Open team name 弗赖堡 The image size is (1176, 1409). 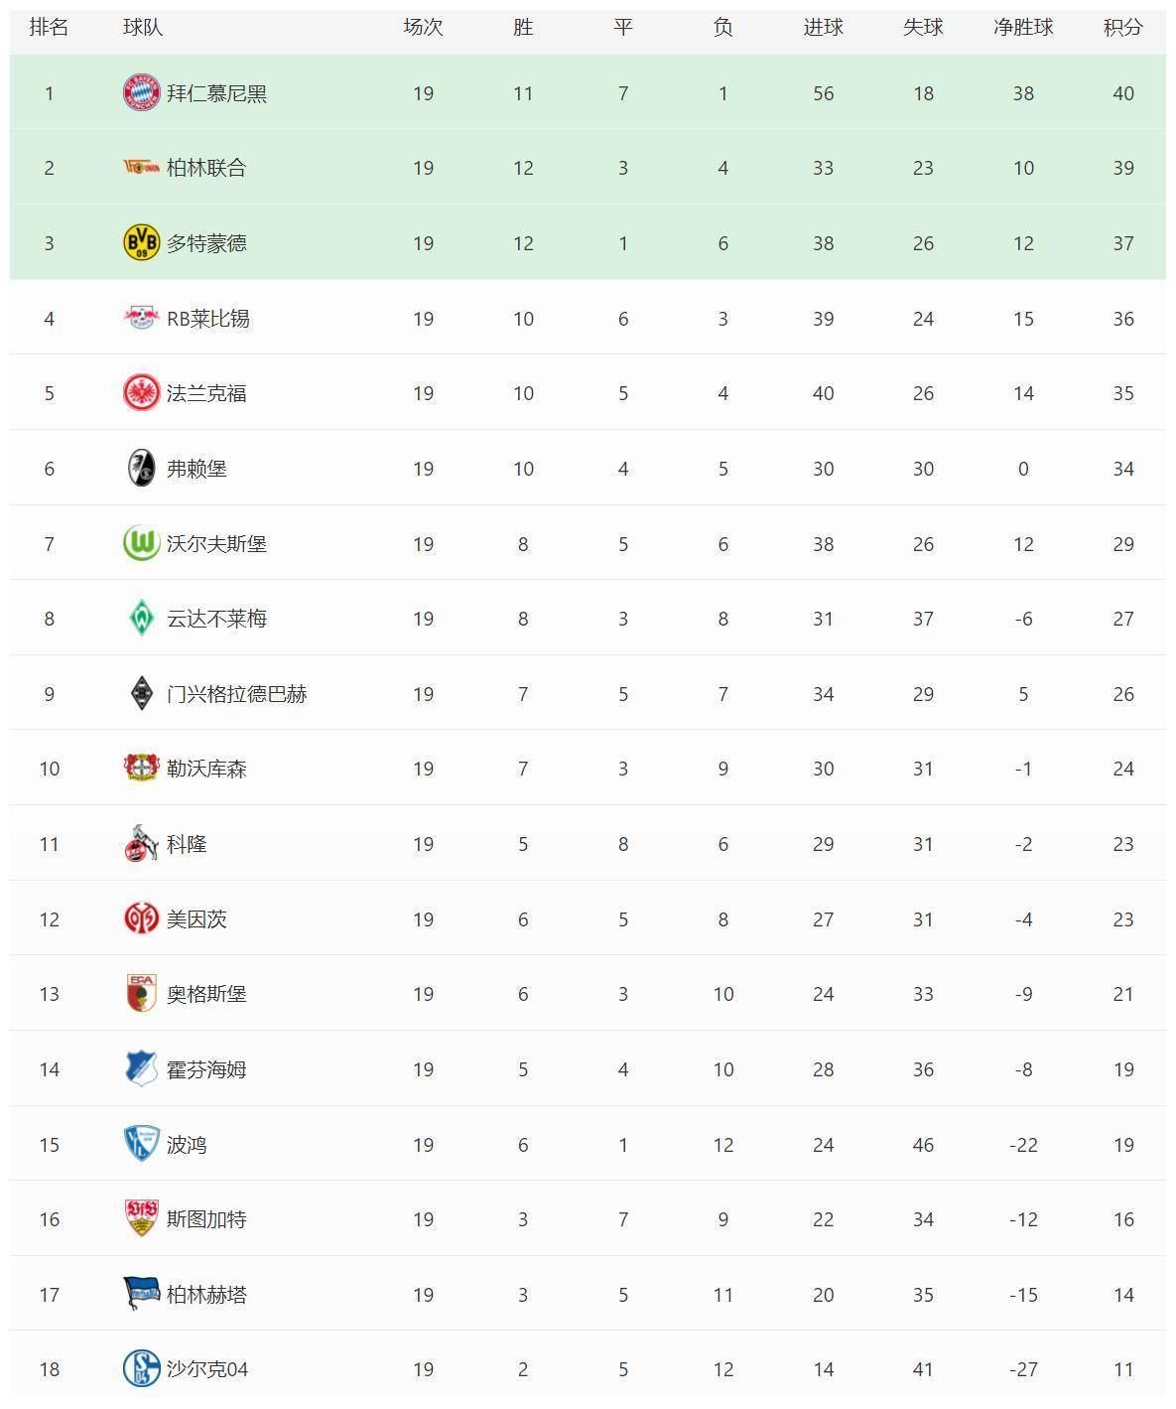[x=196, y=469]
